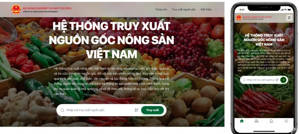The width and height of the screenshot is (299, 134).
Task: Tap the QR code icon in phone search field
Action: (277, 80)
